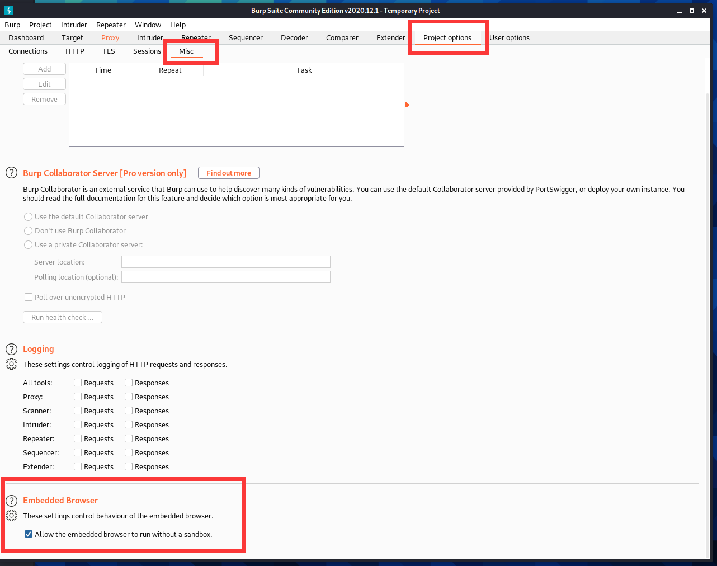This screenshot has width=717, height=566.
Task: Open the Help menu
Action: 178,25
